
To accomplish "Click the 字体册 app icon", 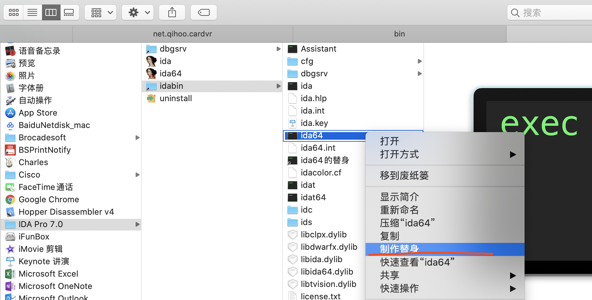I will click(x=10, y=88).
